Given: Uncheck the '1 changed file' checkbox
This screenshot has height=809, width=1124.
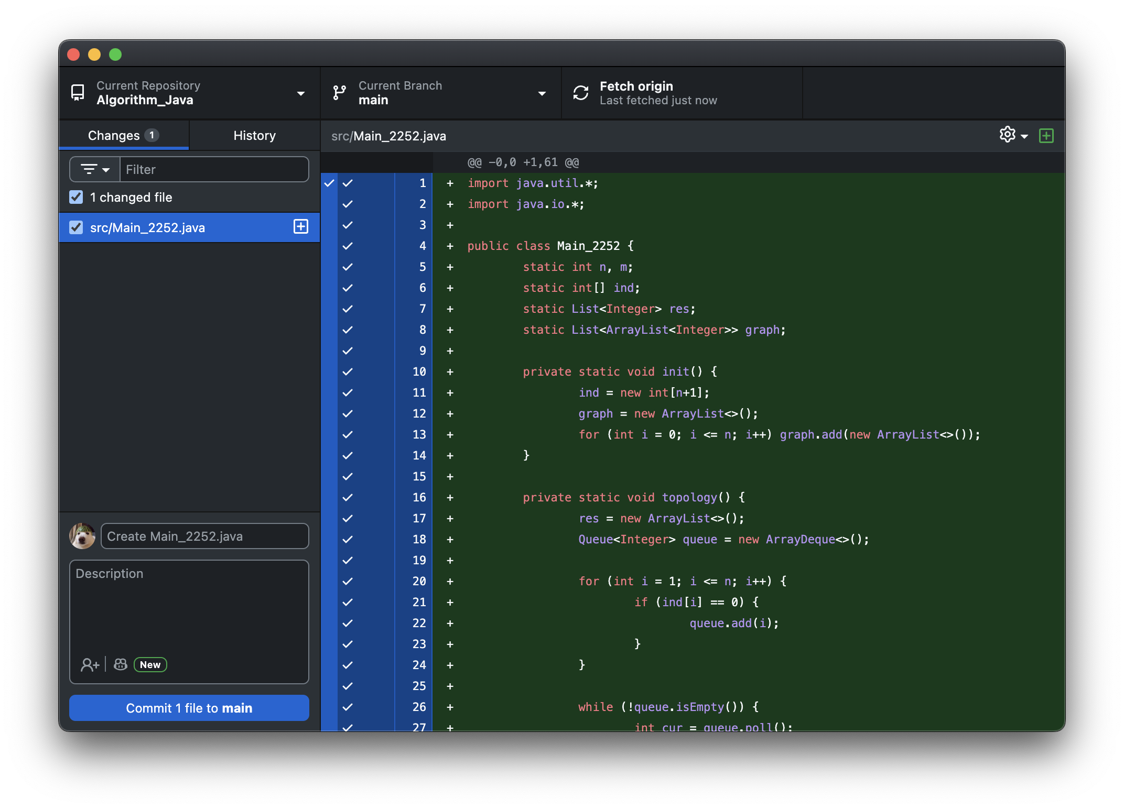Looking at the screenshot, I should 77,198.
